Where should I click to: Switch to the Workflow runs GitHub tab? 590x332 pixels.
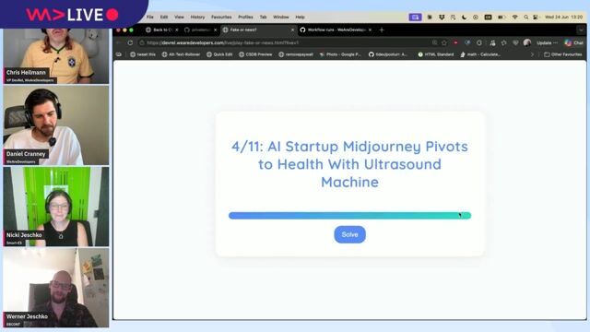[335, 30]
